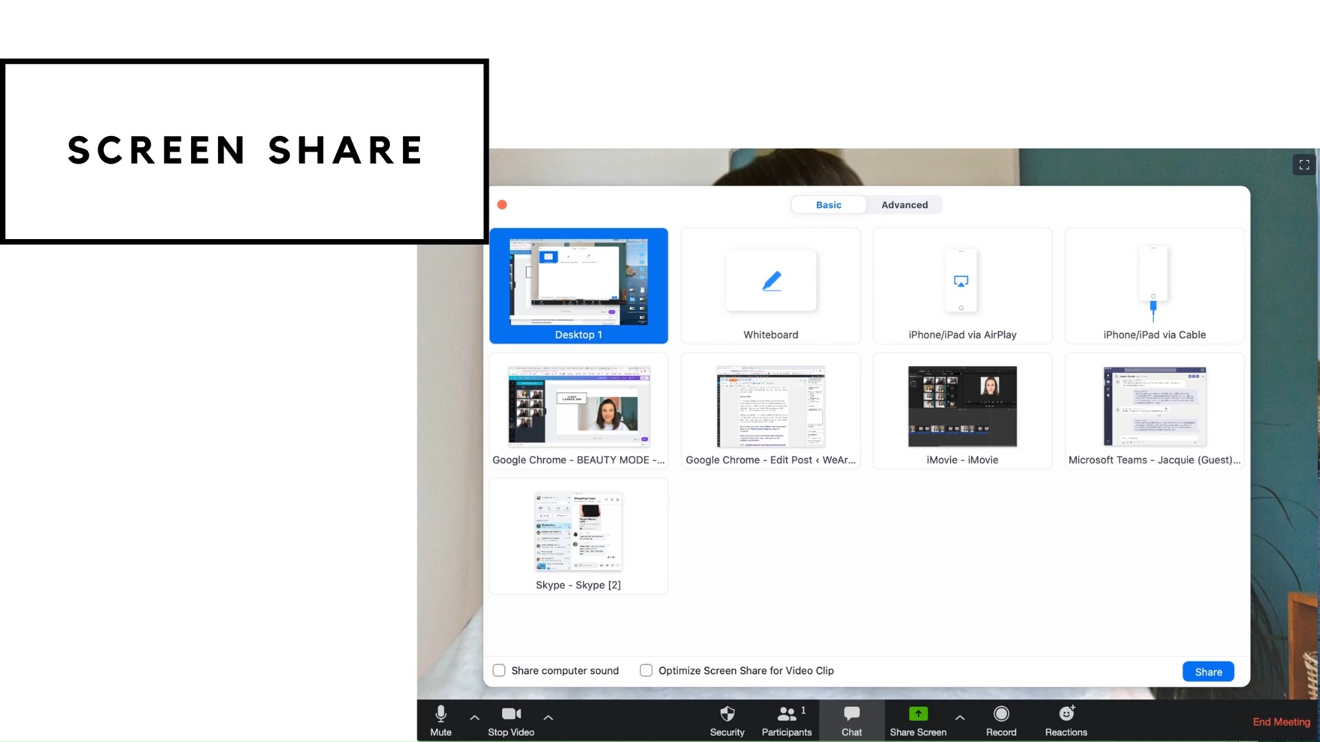This screenshot has height=742, width=1320.
Task: Open the Chat panel
Action: 851,715
